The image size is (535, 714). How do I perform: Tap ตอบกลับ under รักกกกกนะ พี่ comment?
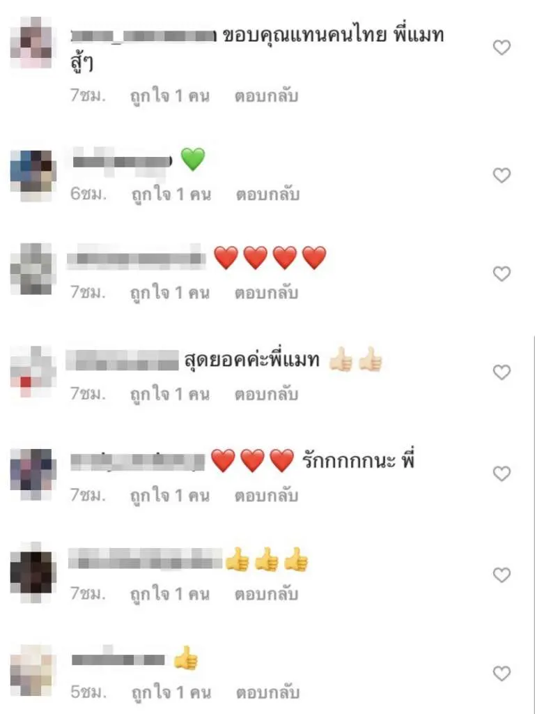pos(266,496)
